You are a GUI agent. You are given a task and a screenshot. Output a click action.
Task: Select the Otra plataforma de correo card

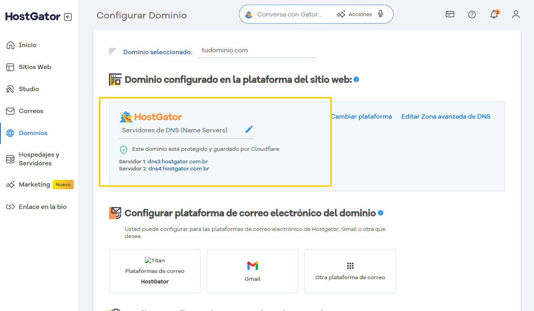pyautogui.click(x=350, y=271)
